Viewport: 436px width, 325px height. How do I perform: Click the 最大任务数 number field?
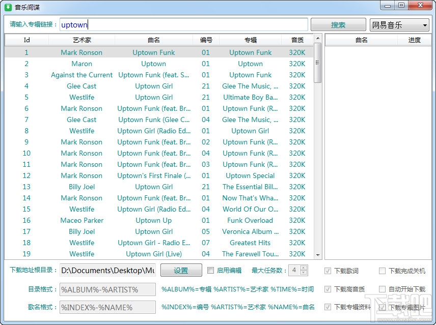(x=294, y=270)
